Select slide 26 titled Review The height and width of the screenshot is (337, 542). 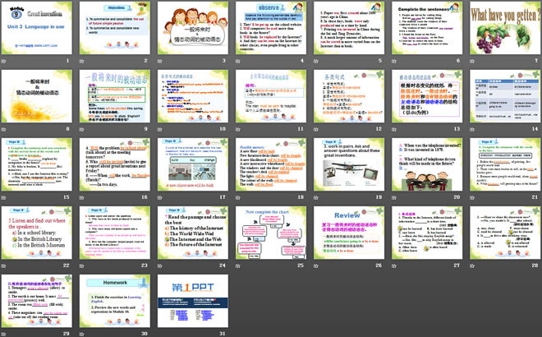[x=349, y=233]
